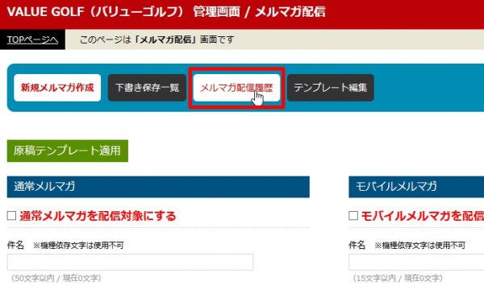Image resolution: width=484 pixels, height=290 pixels.
Task: Enable the 通常メルマガを配信対象にする checkbox
Action: [x=12, y=216]
